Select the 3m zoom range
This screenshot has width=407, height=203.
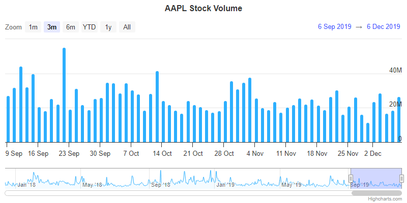click(52, 27)
